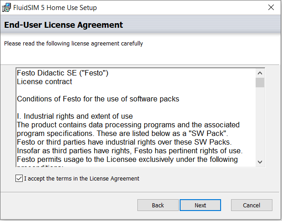The width and height of the screenshot is (282, 221).
Task: Click the license text scrollbar thumb
Action: pyautogui.click(x=260, y=83)
